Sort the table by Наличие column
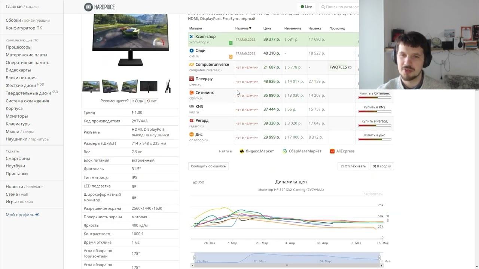Viewport: 479px width, 269px height. point(243,28)
